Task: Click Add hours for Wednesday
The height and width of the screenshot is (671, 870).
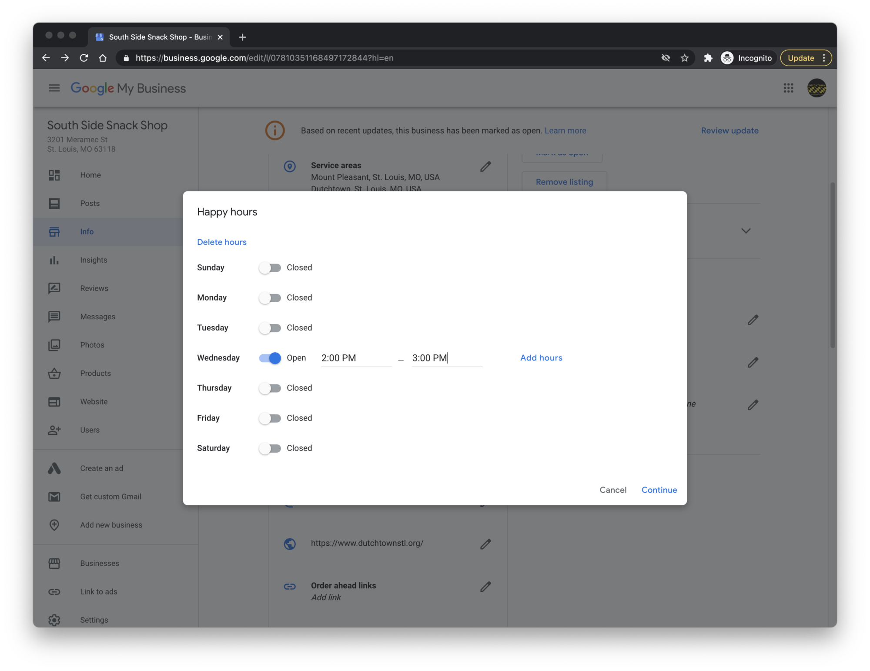Action: pyautogui.click(x=541, y=358)
